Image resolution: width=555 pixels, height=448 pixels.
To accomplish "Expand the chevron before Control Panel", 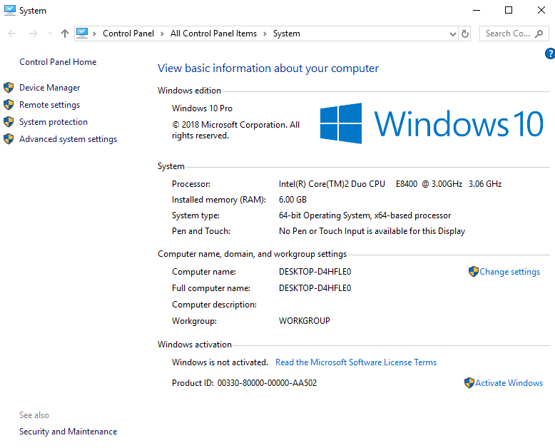I will [94, 34].
